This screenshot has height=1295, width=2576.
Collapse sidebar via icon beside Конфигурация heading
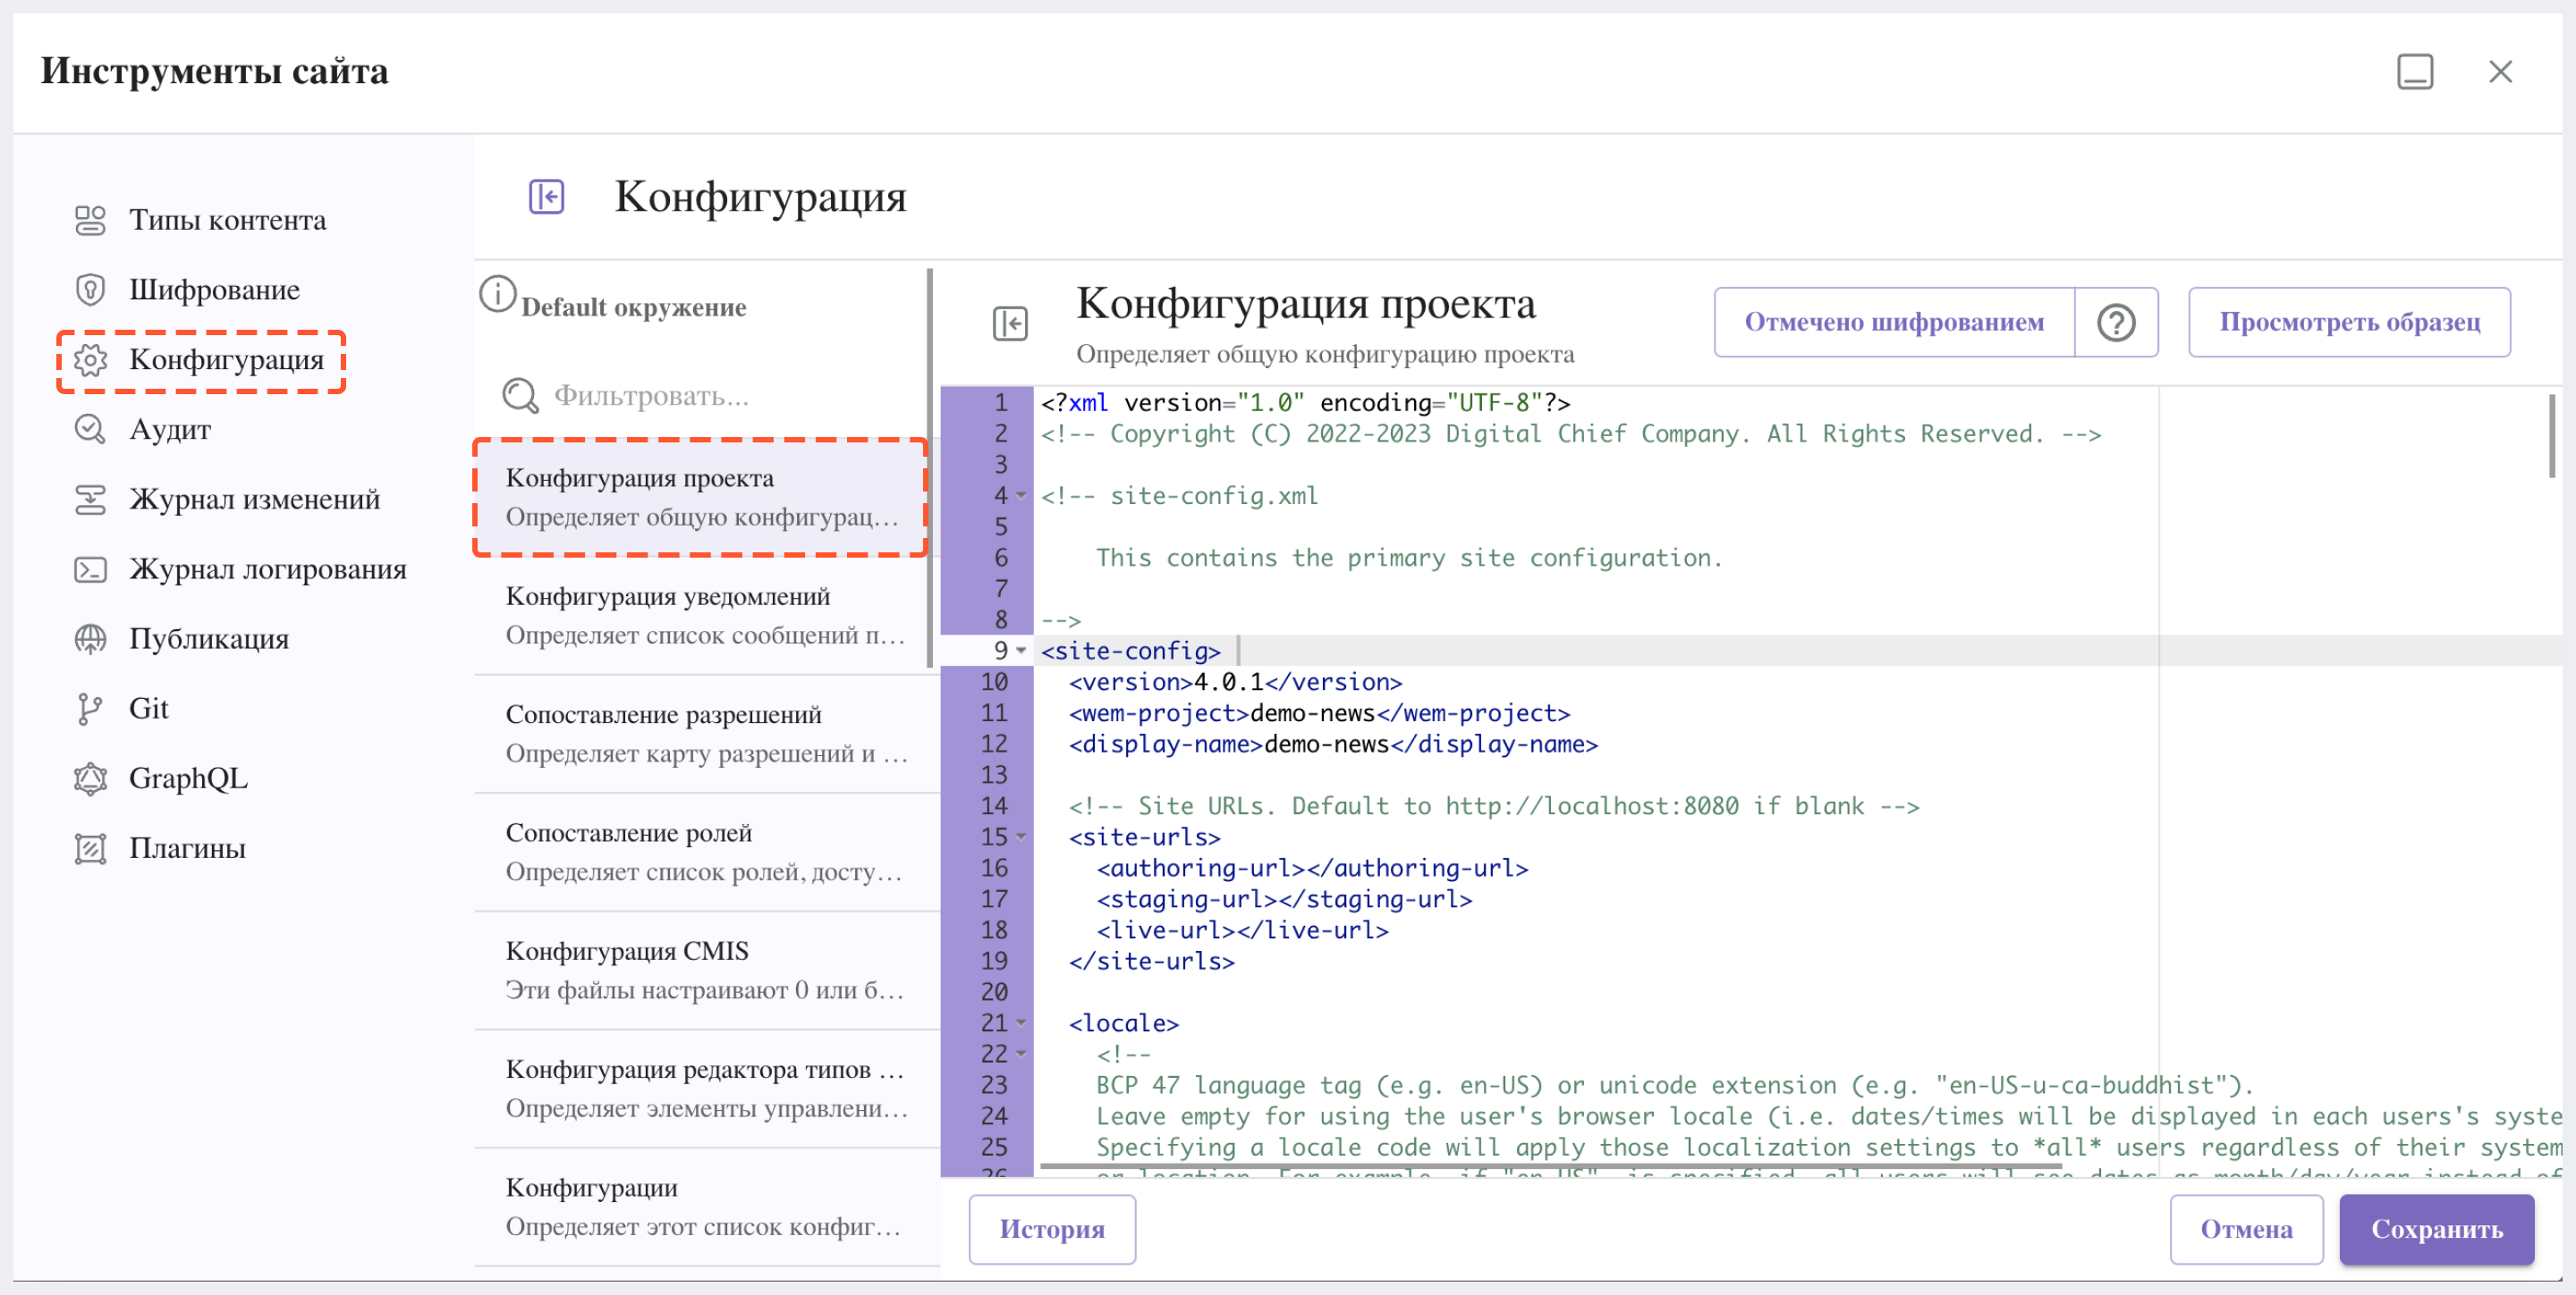[x=546, y=197]
